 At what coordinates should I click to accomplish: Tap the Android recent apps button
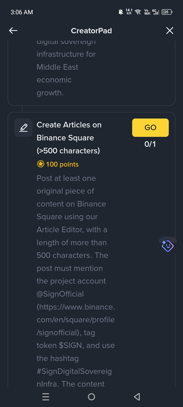point(46,397)
